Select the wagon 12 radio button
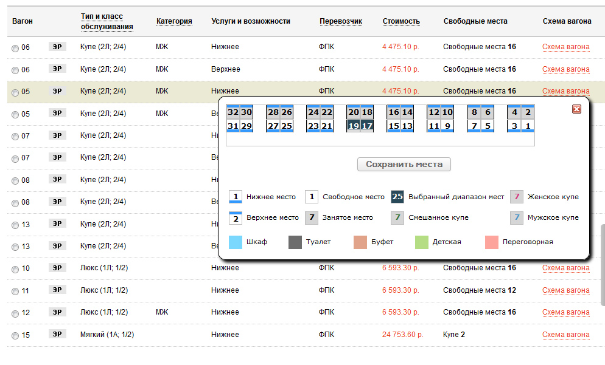This screenshot has width=605, height=365. [15, 313]
